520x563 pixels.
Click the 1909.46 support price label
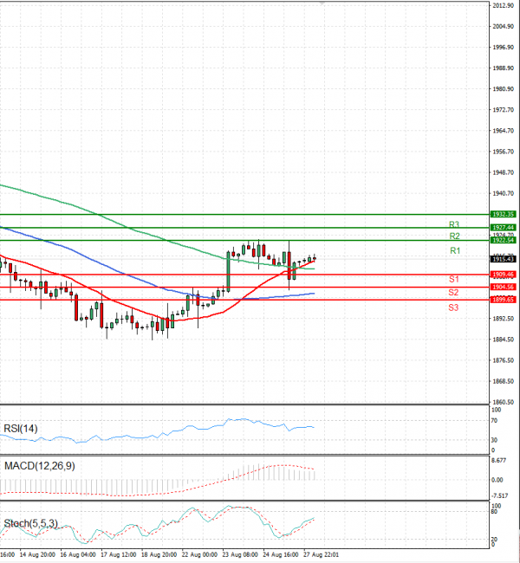pos(504,275)
